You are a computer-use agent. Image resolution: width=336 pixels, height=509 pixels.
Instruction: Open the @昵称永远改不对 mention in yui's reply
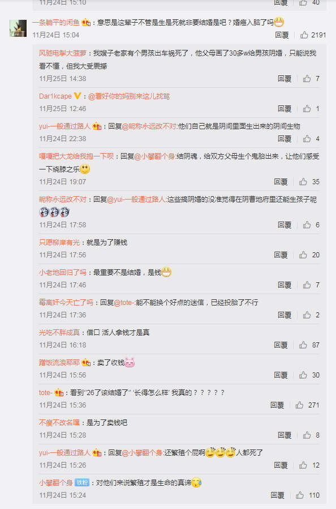click(149, 126)
